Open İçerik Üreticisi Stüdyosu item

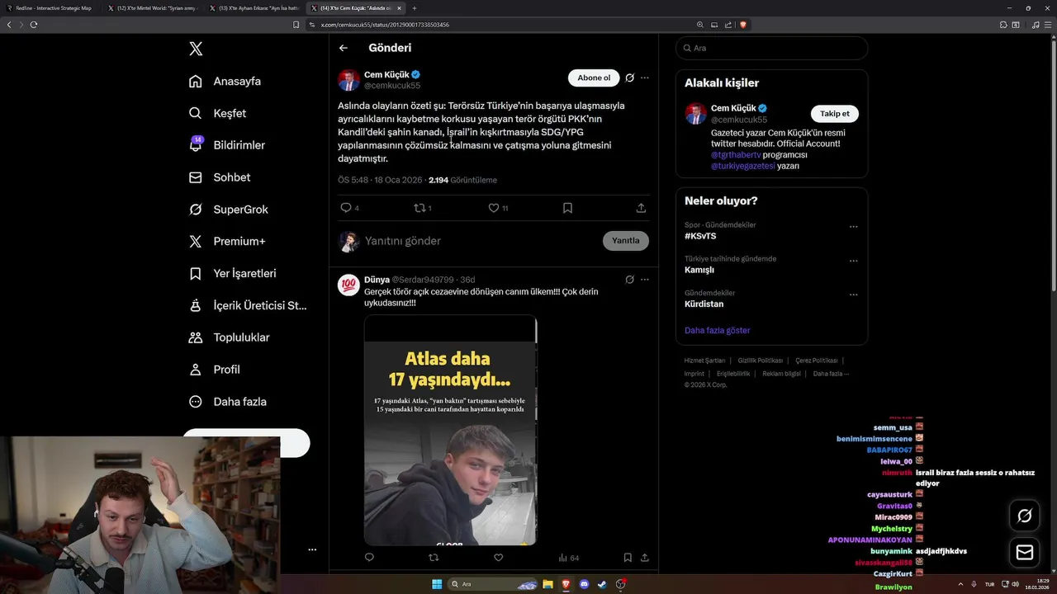pyautogui.click(x=248, y=305)
